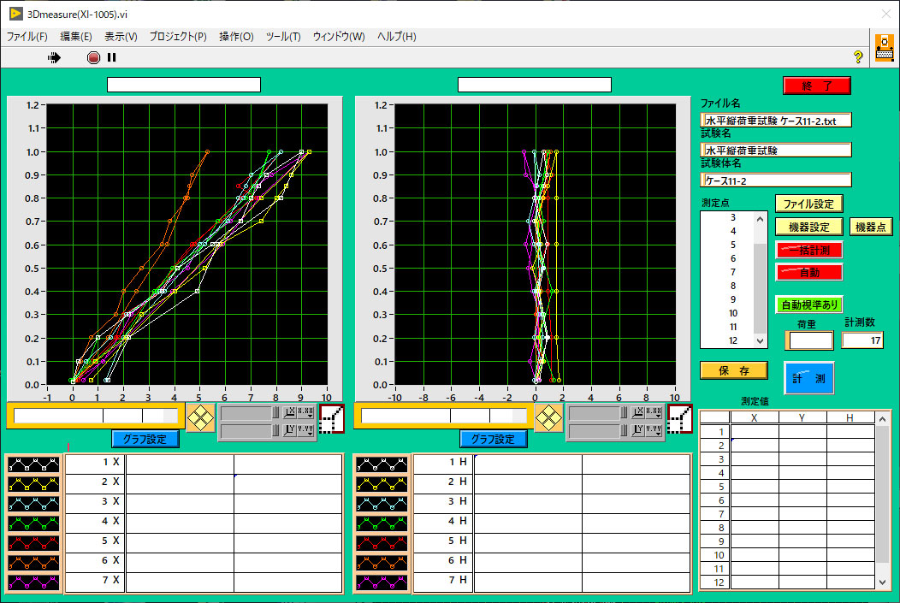Click the right graph's cursor mover diamond
900x603 pixels.
548,419
